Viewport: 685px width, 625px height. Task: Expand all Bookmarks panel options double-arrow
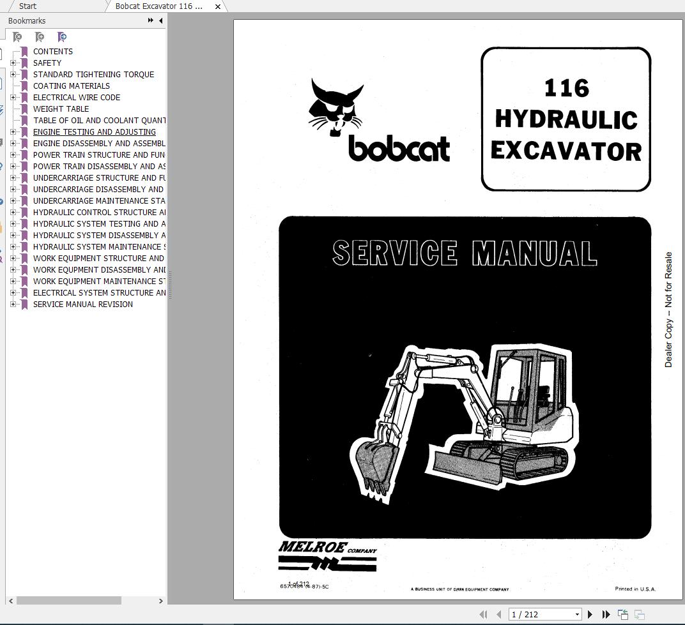coord(151,20)
